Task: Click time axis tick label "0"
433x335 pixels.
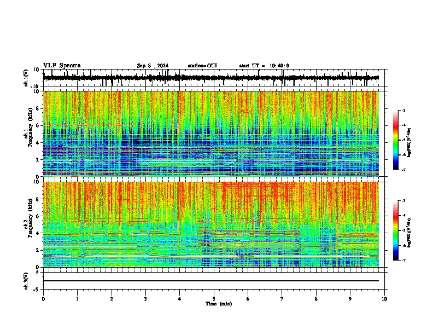Action: pos(43,299)
